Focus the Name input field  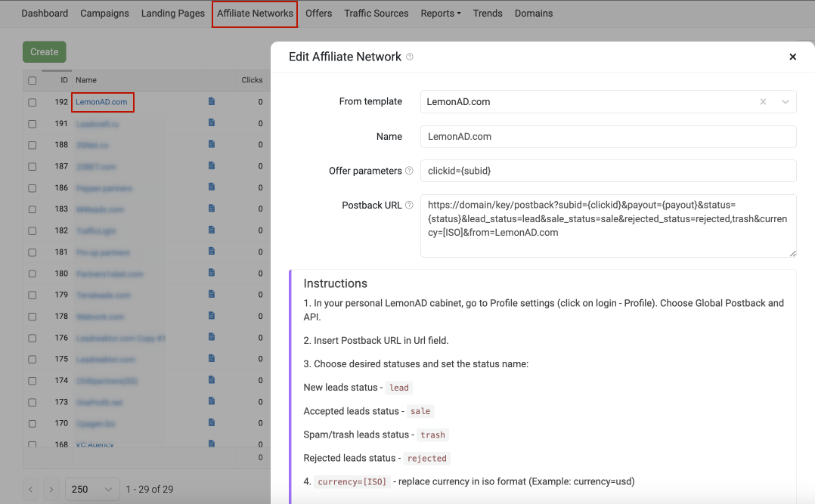coord(608,137)
